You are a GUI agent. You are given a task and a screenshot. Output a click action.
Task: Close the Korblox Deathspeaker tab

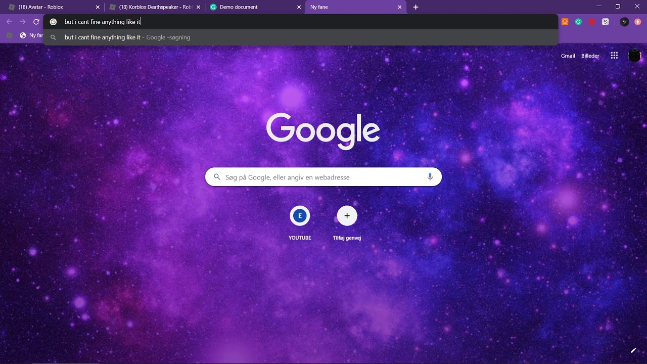coord(198,7)
